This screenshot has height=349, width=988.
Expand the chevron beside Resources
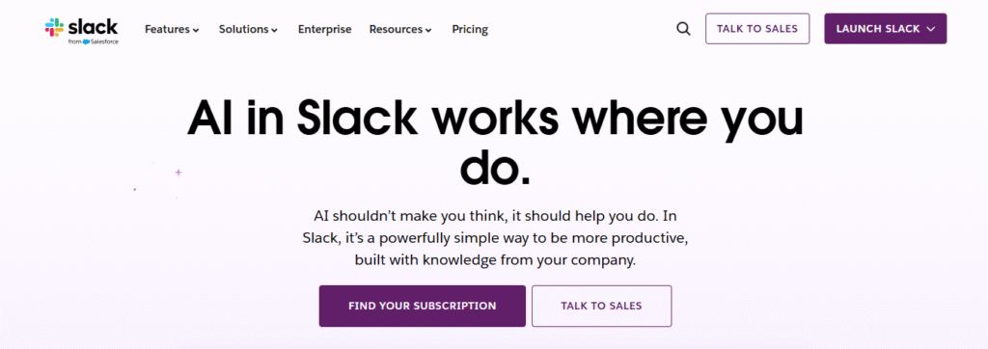click(428, 30)
